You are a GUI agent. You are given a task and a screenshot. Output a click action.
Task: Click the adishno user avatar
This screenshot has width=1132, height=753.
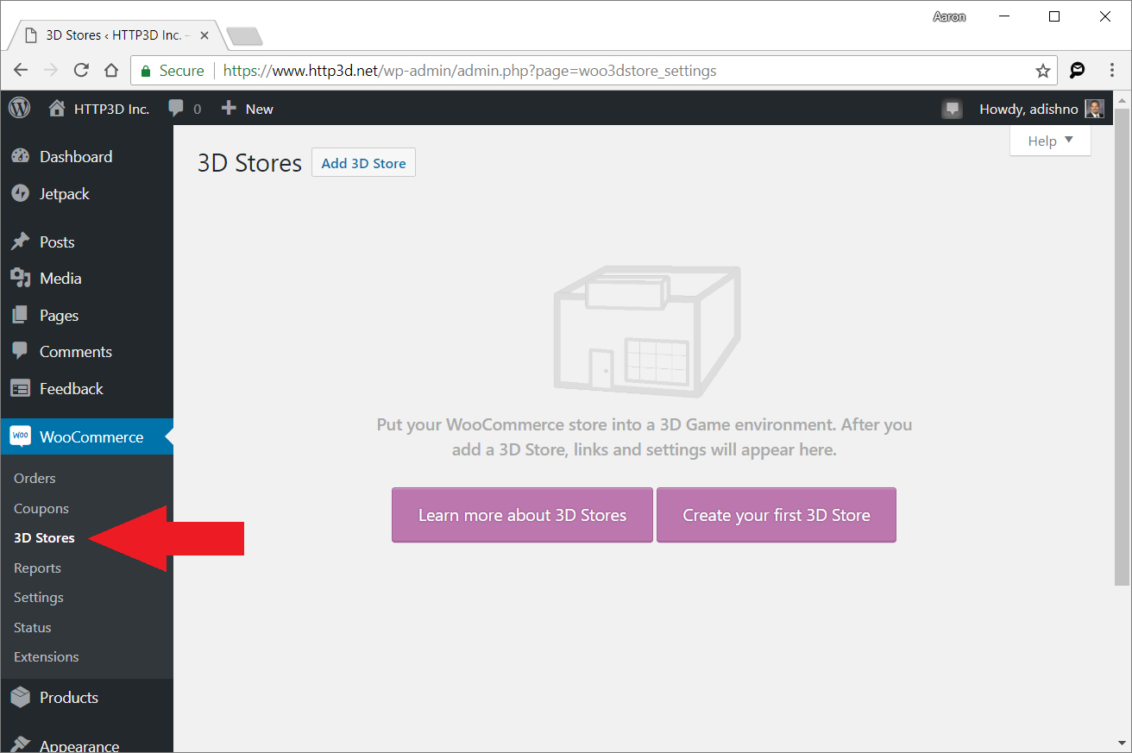[x=1094, y=109]
